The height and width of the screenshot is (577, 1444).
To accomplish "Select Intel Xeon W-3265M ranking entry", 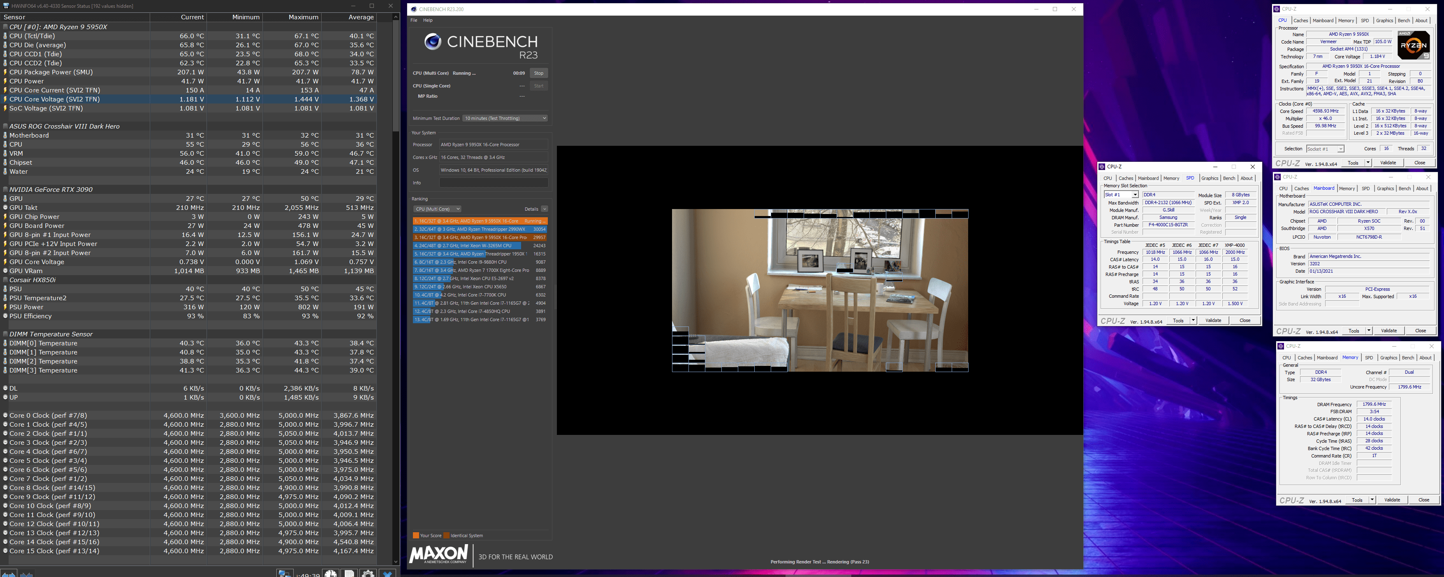I will 480,246.
